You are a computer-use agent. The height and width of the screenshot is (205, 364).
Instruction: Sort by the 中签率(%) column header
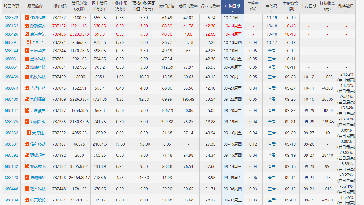(x=253, y=6)
